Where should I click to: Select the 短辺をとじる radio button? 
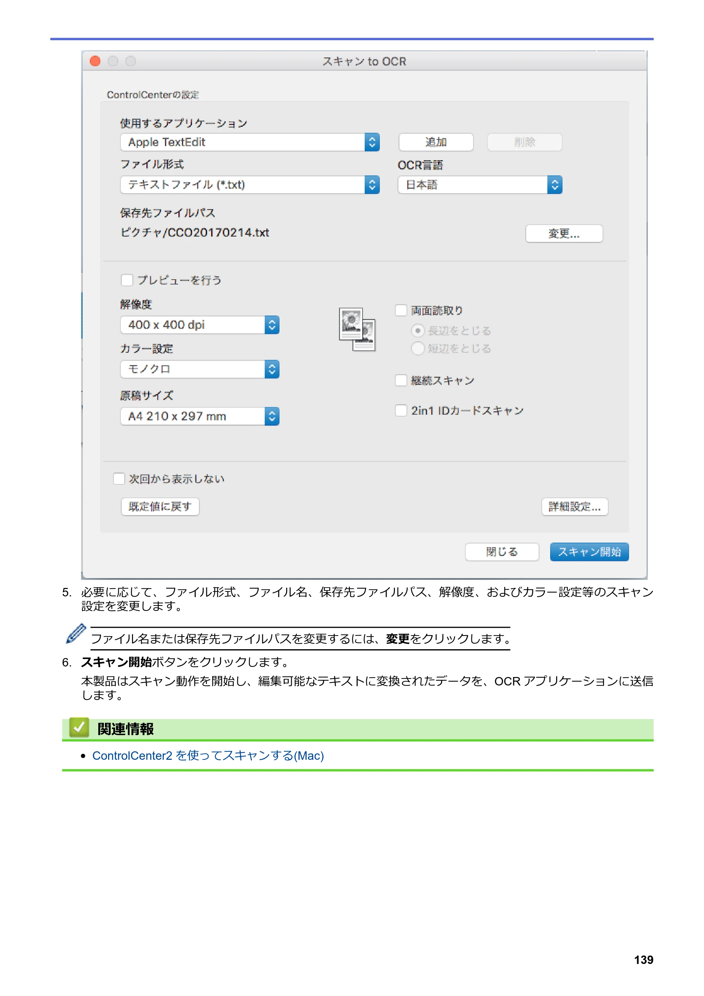417,348
